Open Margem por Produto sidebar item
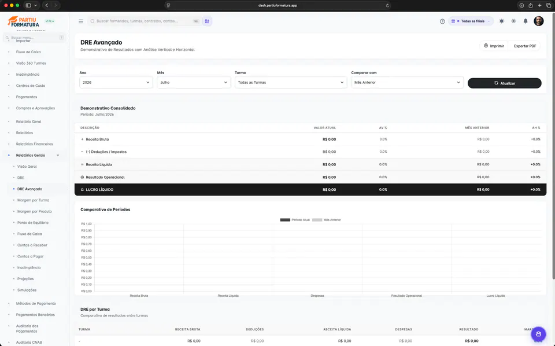The height and width of the screenshot is (346, 555). [x=34, y=211]
